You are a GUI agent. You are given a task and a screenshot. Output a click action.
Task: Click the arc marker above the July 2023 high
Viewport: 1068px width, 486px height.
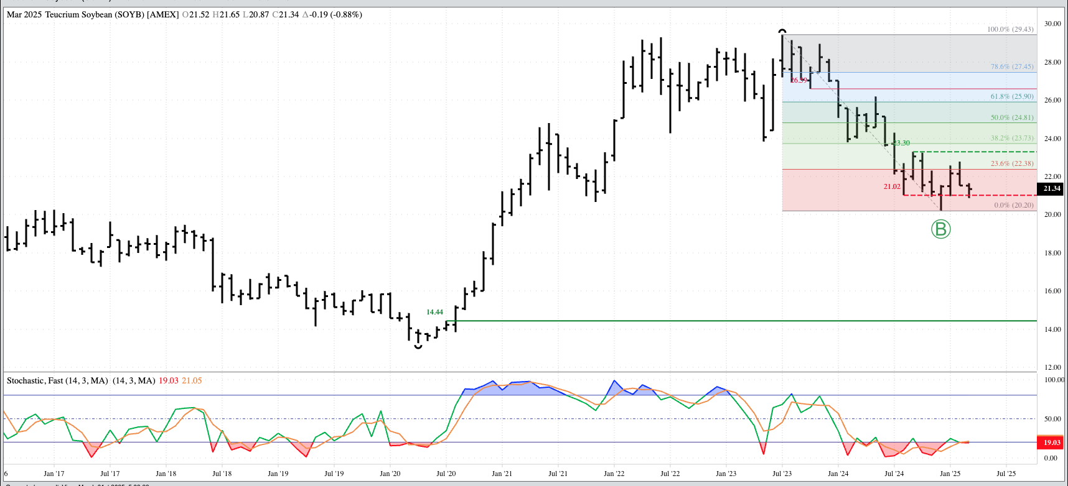(x=782, y=31)
